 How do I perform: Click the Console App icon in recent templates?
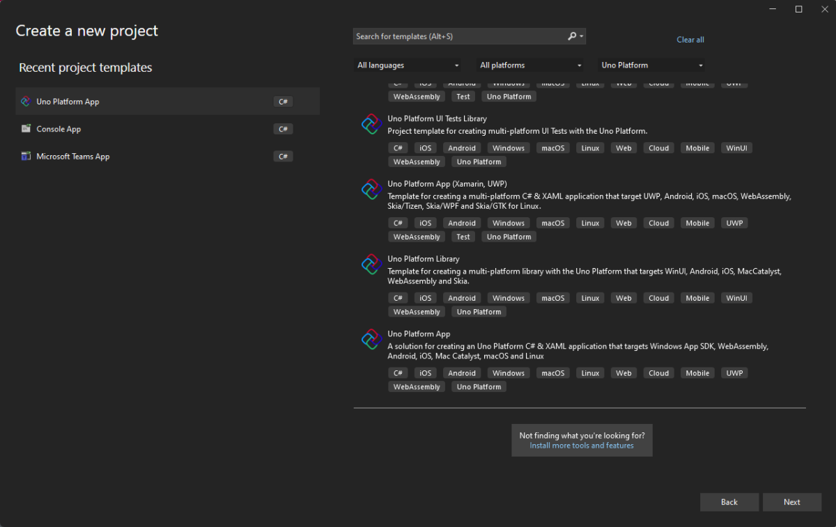(26, 129)
